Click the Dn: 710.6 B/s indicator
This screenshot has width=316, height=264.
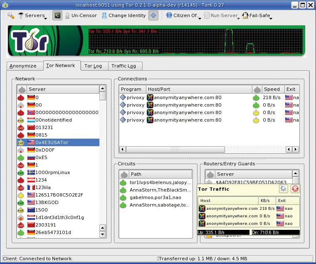click(276, 232)
